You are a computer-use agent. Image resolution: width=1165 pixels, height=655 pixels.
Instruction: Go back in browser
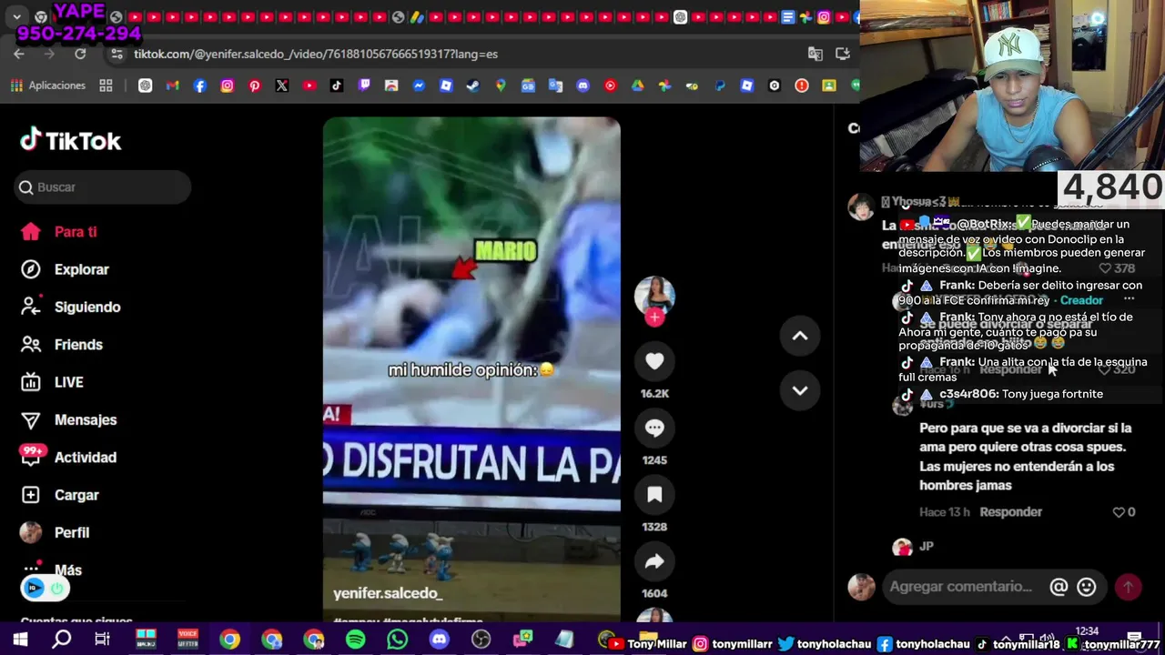19,54
